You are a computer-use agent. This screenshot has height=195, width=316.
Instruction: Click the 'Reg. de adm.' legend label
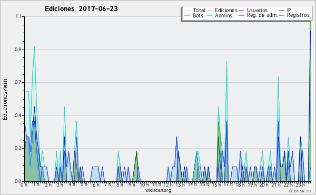tap(262, 15)
